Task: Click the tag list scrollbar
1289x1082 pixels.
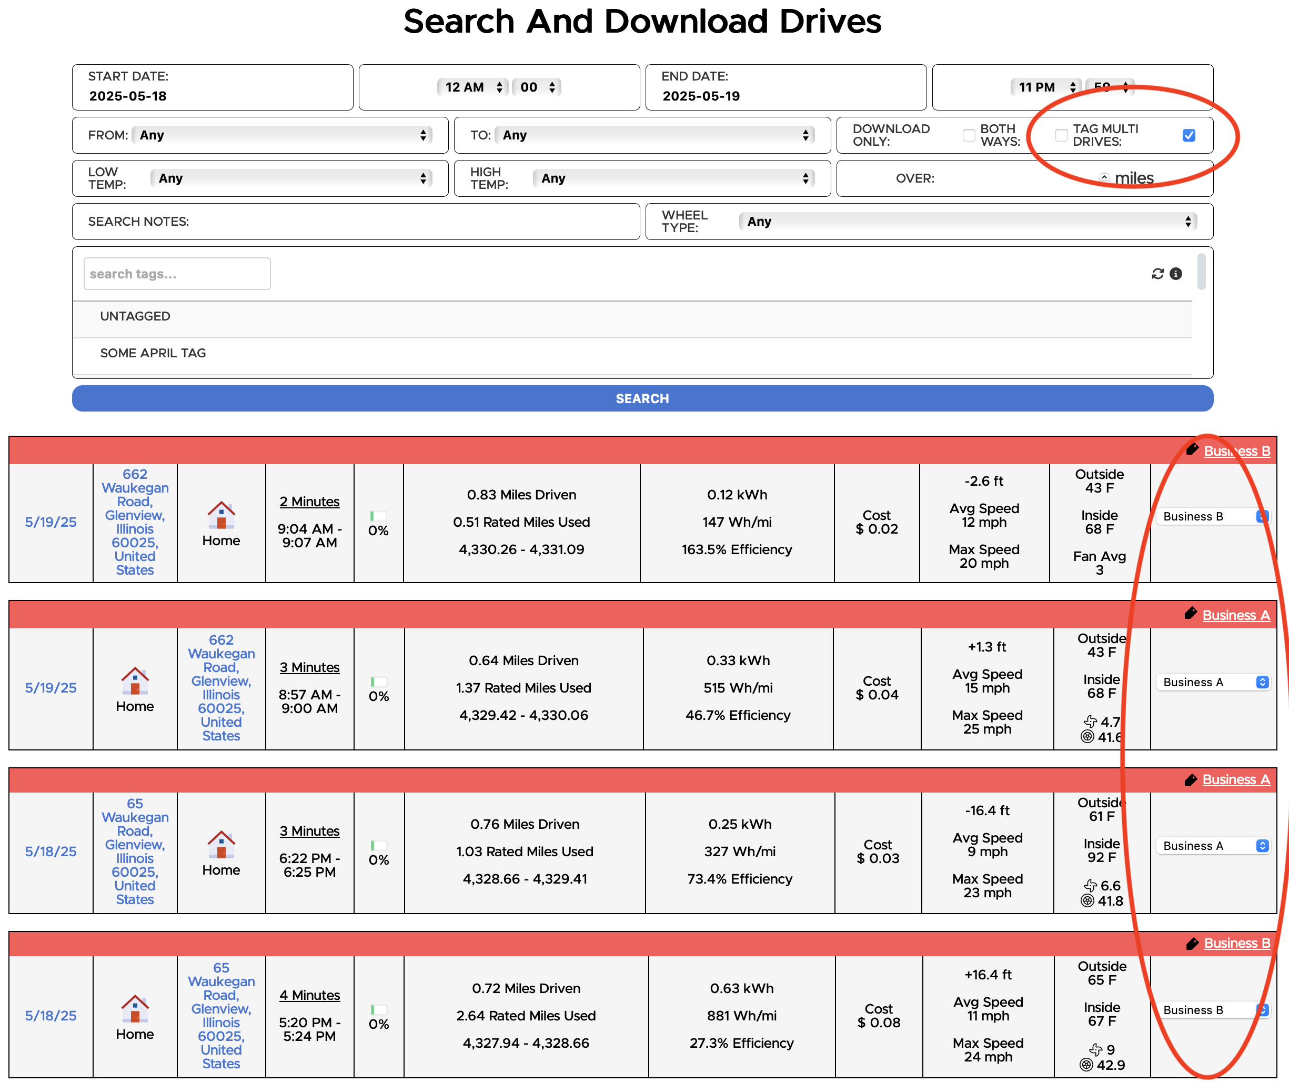Action: (1201, 271)
